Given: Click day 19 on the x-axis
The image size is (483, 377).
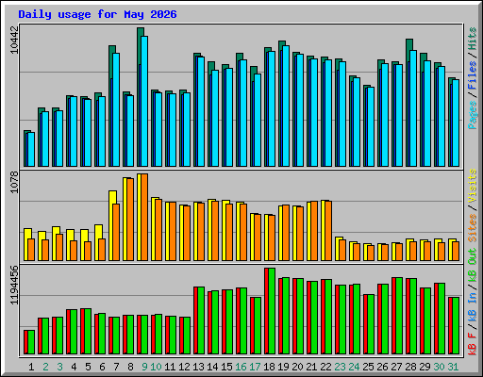Looking at the screenshot, I should [283, 367].
